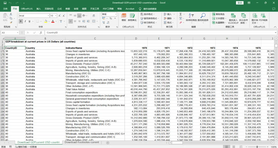The image size is (278, 148).
Task: Apply percent style with the % icon
Action: click(x=111, y=18)
